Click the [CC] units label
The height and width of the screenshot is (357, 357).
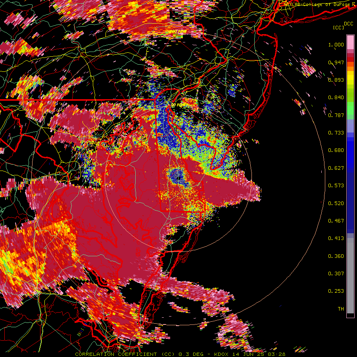pyautogui.click(x=339, y=27)
